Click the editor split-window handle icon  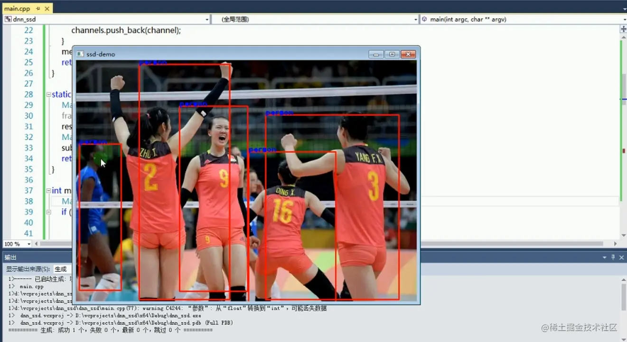[x=624, y=29]
